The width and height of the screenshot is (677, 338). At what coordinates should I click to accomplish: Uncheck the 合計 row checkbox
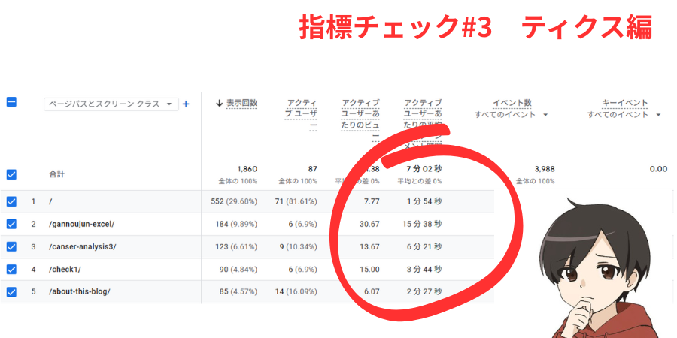tap(11, 174)
